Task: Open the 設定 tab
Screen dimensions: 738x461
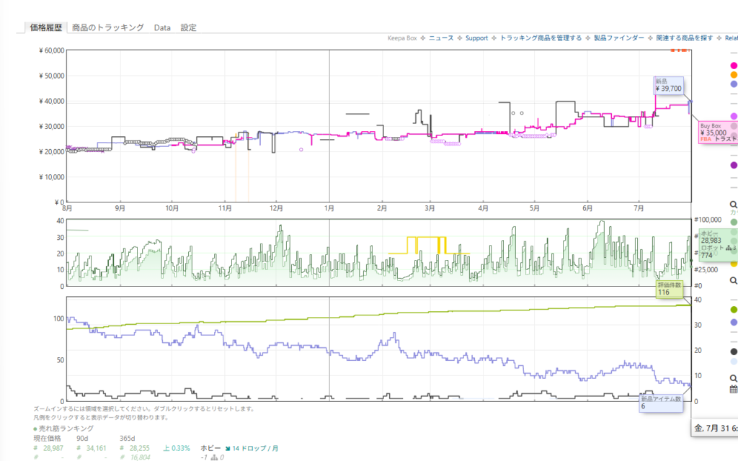Action: click(x=189, y=28)
